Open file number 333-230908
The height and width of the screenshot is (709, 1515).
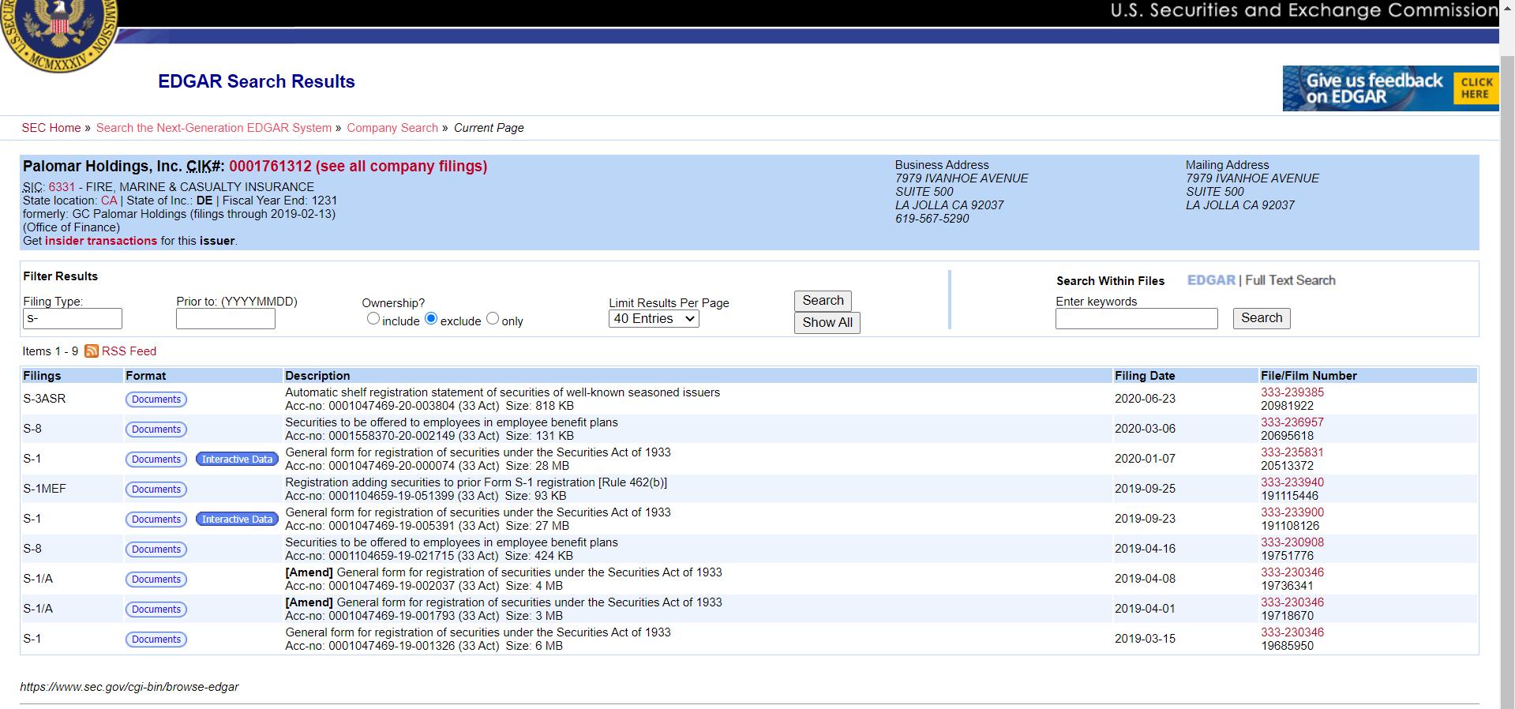click(x=1292, y=542)
